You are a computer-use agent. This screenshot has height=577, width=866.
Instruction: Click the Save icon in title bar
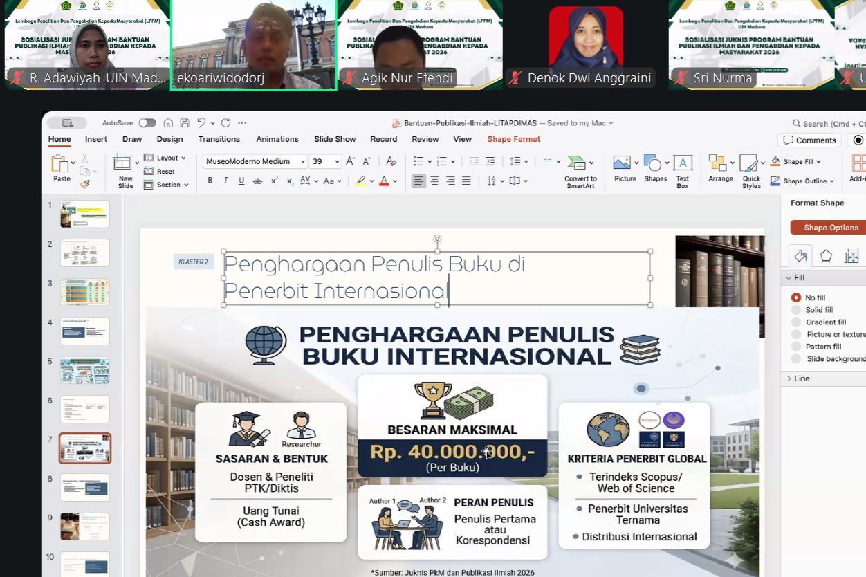point(185,123)
